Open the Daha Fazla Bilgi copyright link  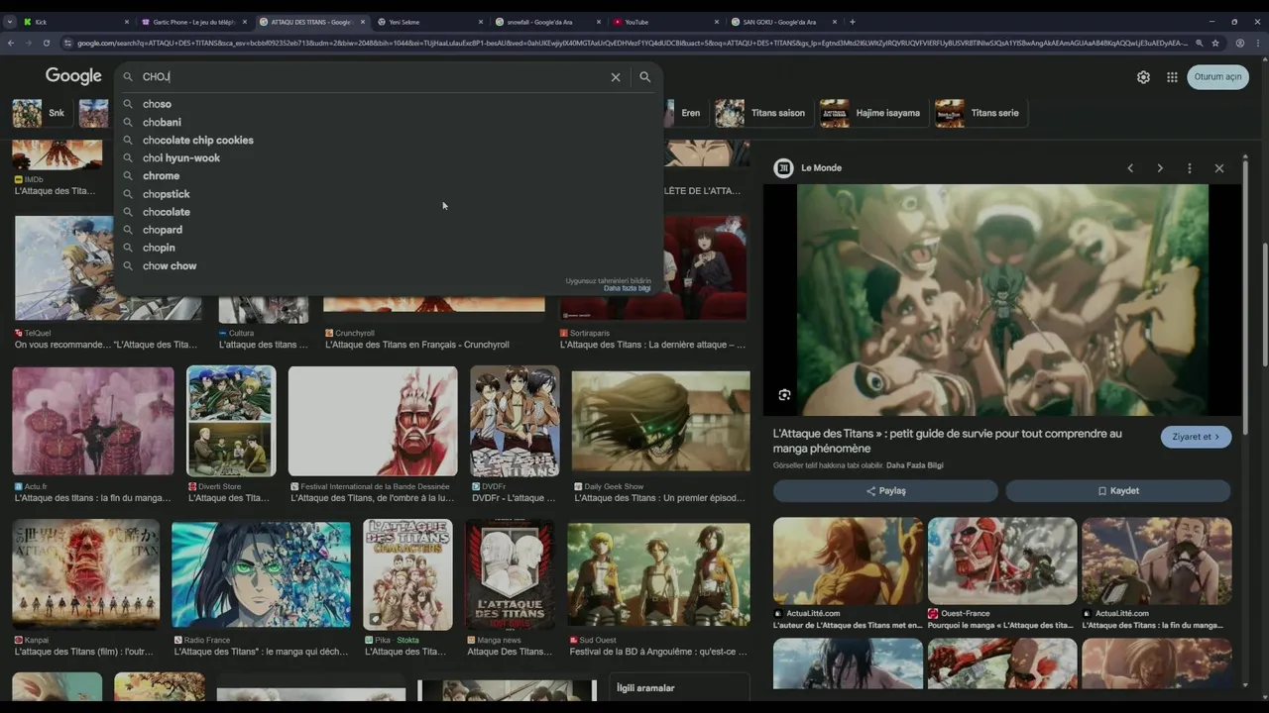click(x=915, y=465)
